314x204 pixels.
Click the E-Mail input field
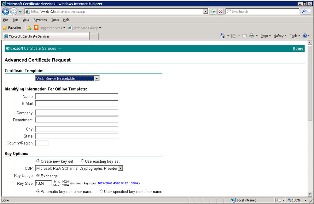tap(77, 103)
